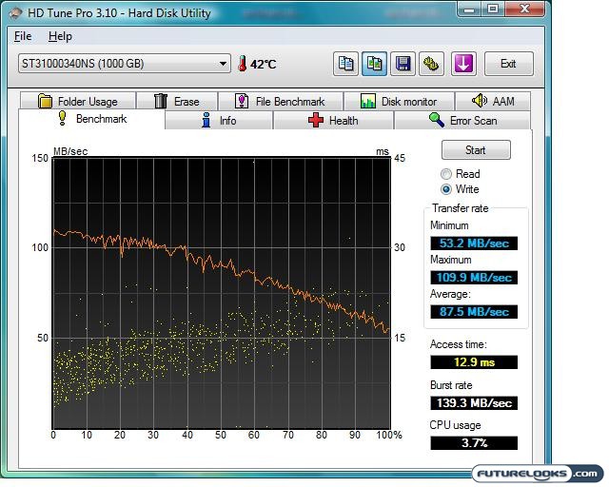The image size is (609, 487).
Task: Select the Read radio button
Action: coord(446,174)
